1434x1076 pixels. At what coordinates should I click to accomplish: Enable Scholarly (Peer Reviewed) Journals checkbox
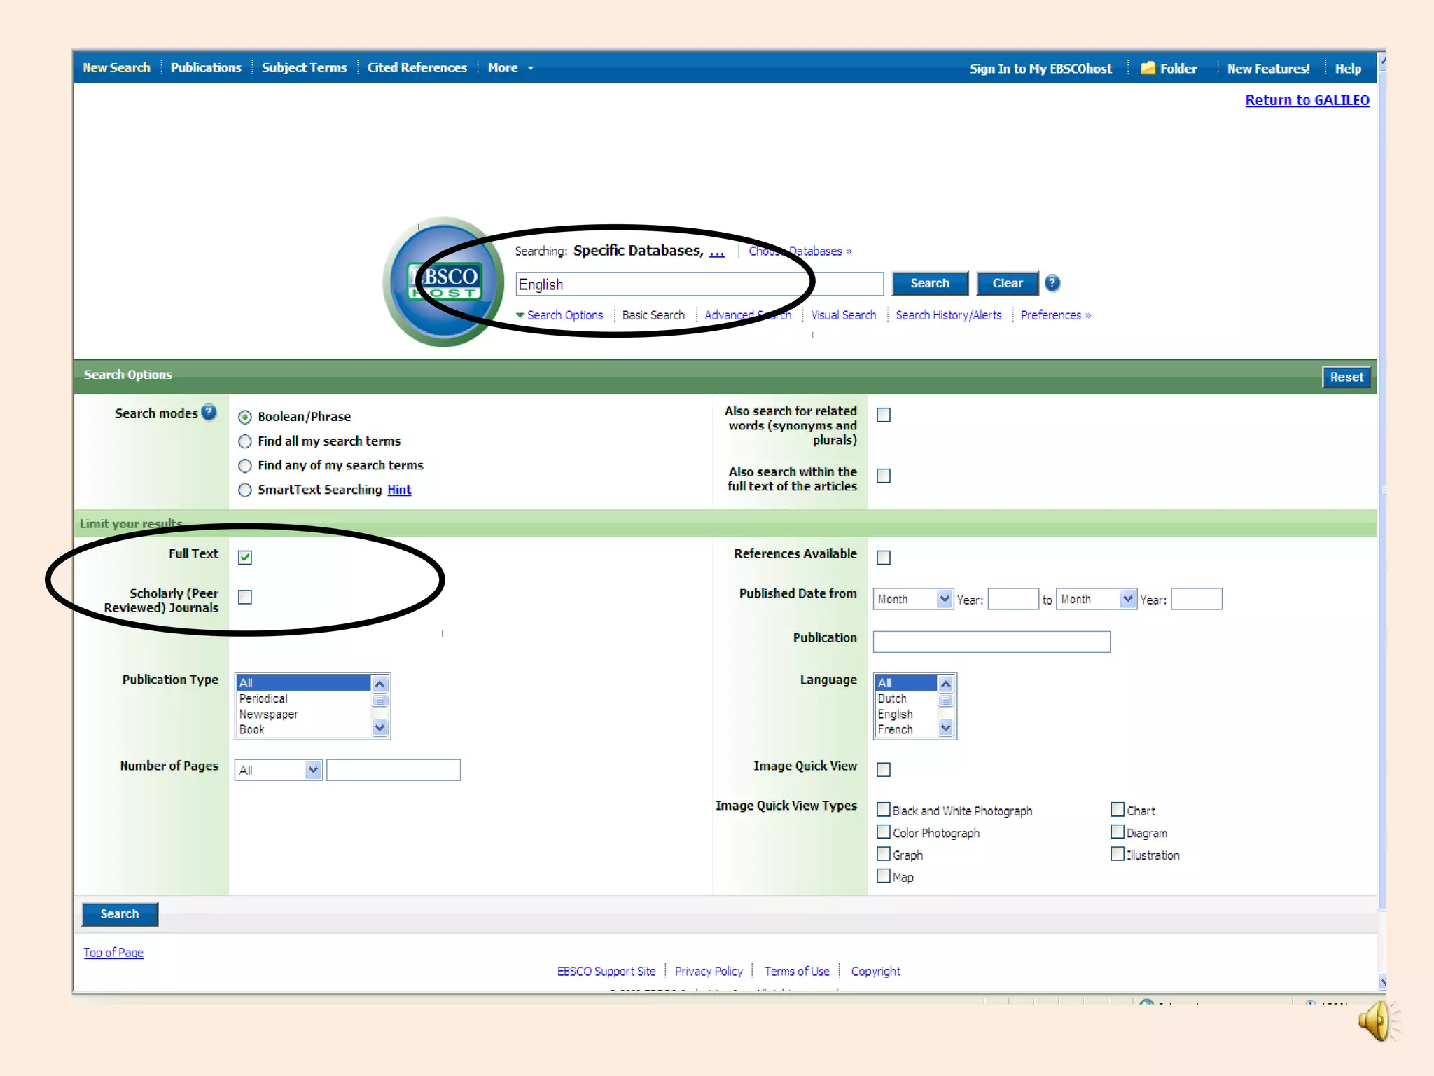tap(245, 597)
